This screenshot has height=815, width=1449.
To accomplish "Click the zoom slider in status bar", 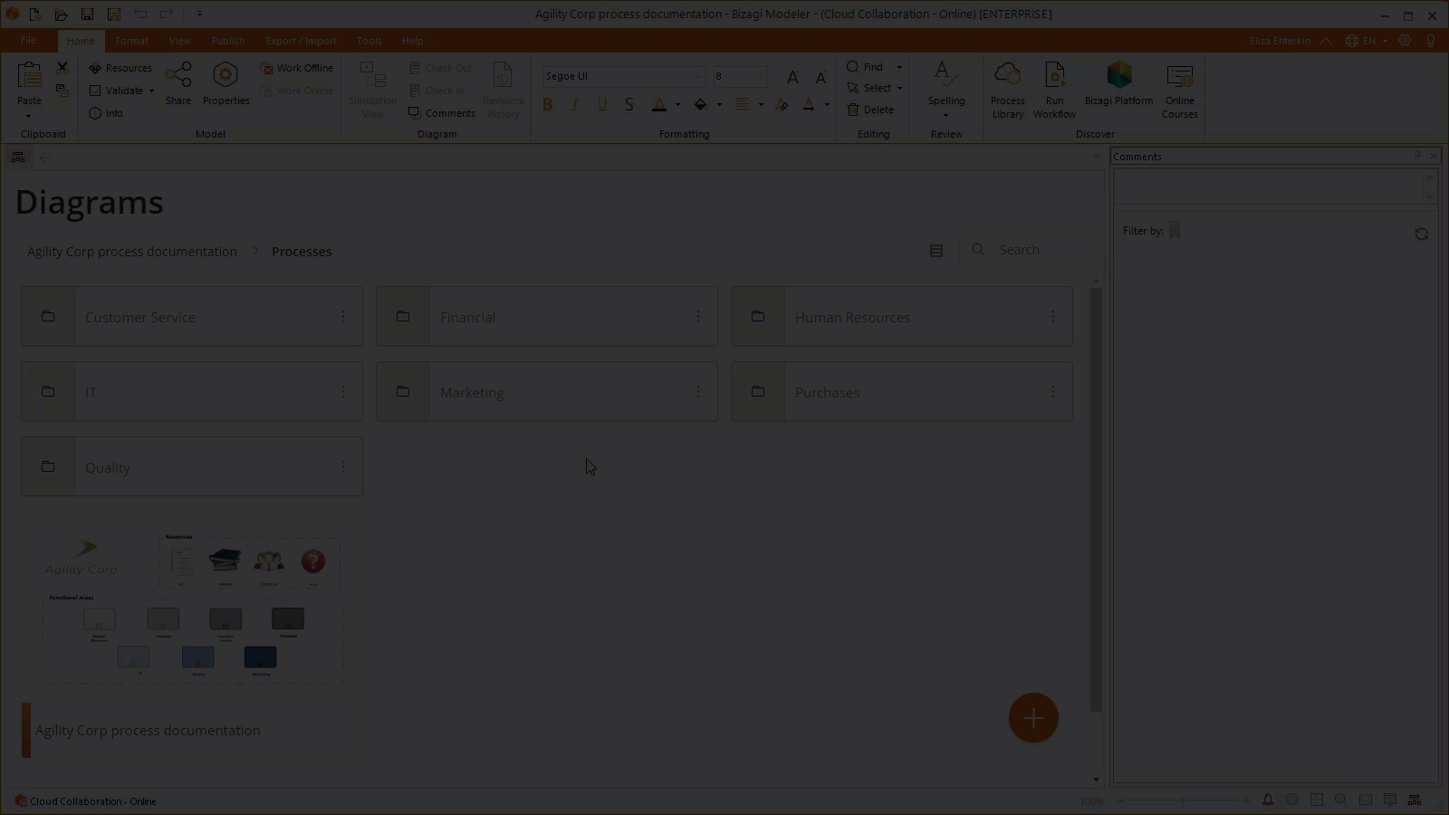I will tap(1183, 801).
